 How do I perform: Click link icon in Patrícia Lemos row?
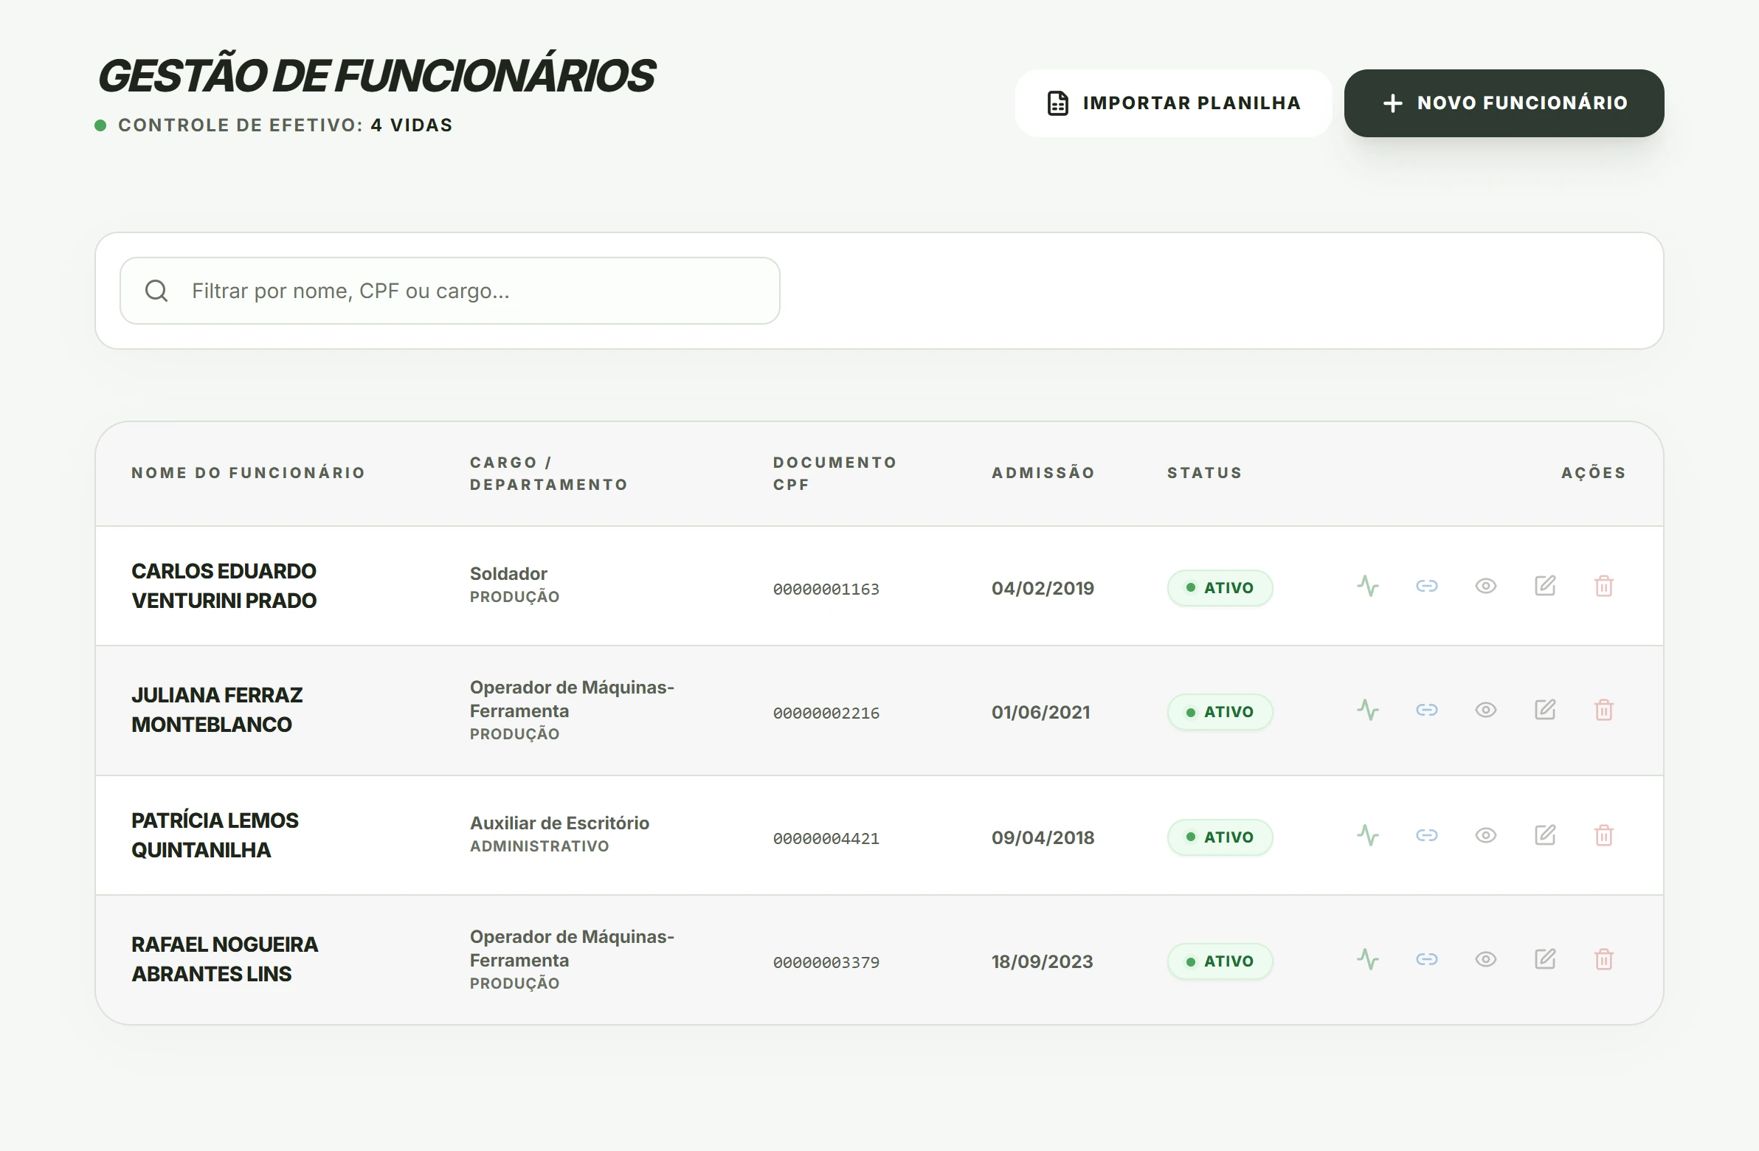click(1426, 835)
